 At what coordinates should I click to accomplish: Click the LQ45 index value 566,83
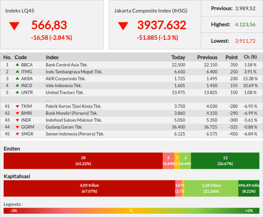[49, 25]
